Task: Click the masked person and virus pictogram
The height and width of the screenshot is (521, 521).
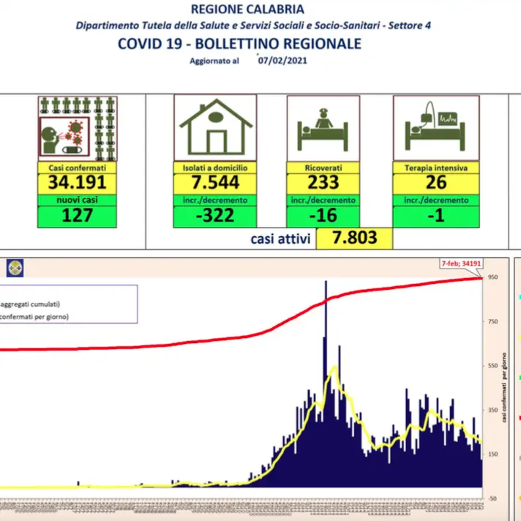Action: pyautogui.click(x=78, y=129)
